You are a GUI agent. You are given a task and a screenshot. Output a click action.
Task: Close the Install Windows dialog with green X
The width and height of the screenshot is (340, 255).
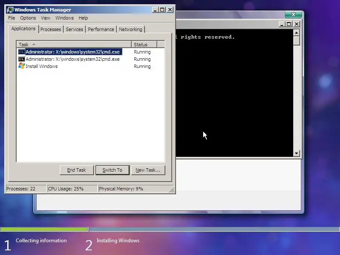293,14
